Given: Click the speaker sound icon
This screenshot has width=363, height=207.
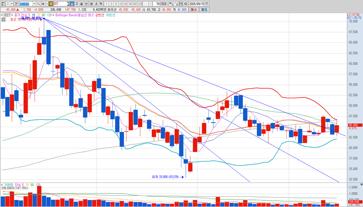Looking at the screenshot, I should [x=43, y=4].
